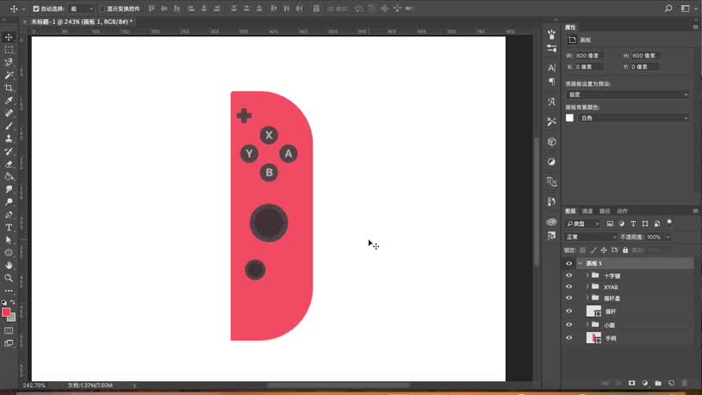The width and height of the screenshot is (702, 395).
Task: Filter layers by pixel layers icon
Action: tap(610, 224)
